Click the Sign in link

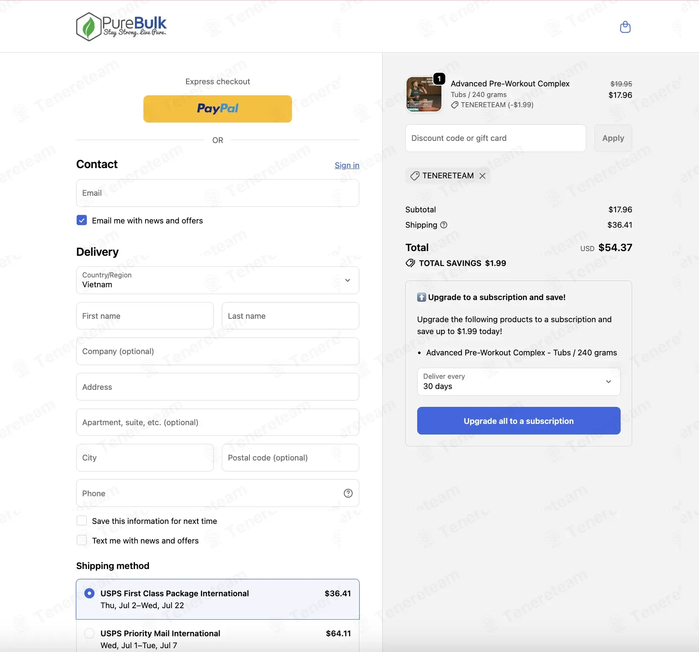(347, 166)
